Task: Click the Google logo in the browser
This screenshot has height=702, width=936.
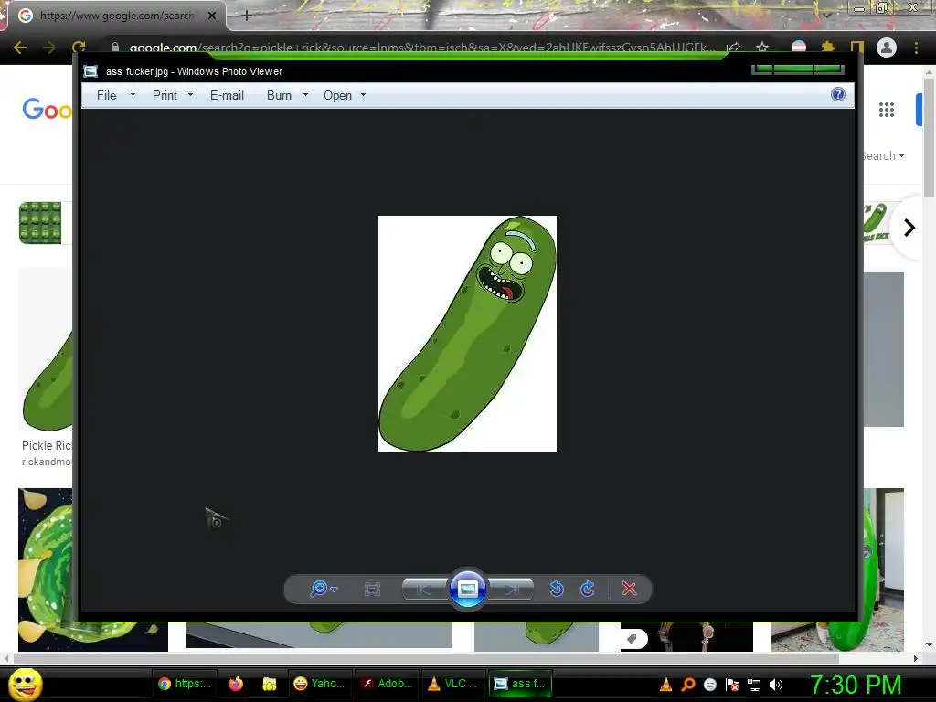Action: [47, 110]
